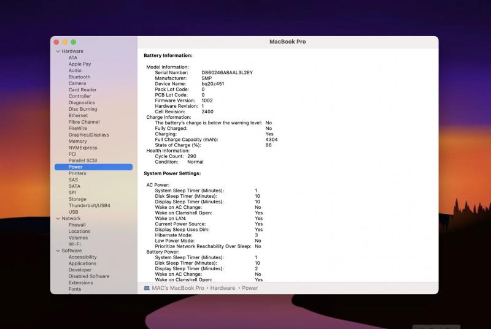Select Fonts under Software

[x=74, y=289]
